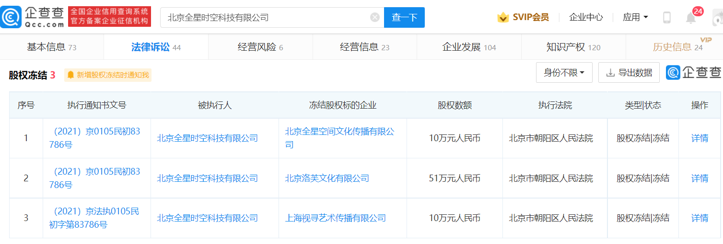Click the 51万元人民币 amount cell
Image resolution: width=723 pixels, height=244 pixels.
click(x=455, y=178)
